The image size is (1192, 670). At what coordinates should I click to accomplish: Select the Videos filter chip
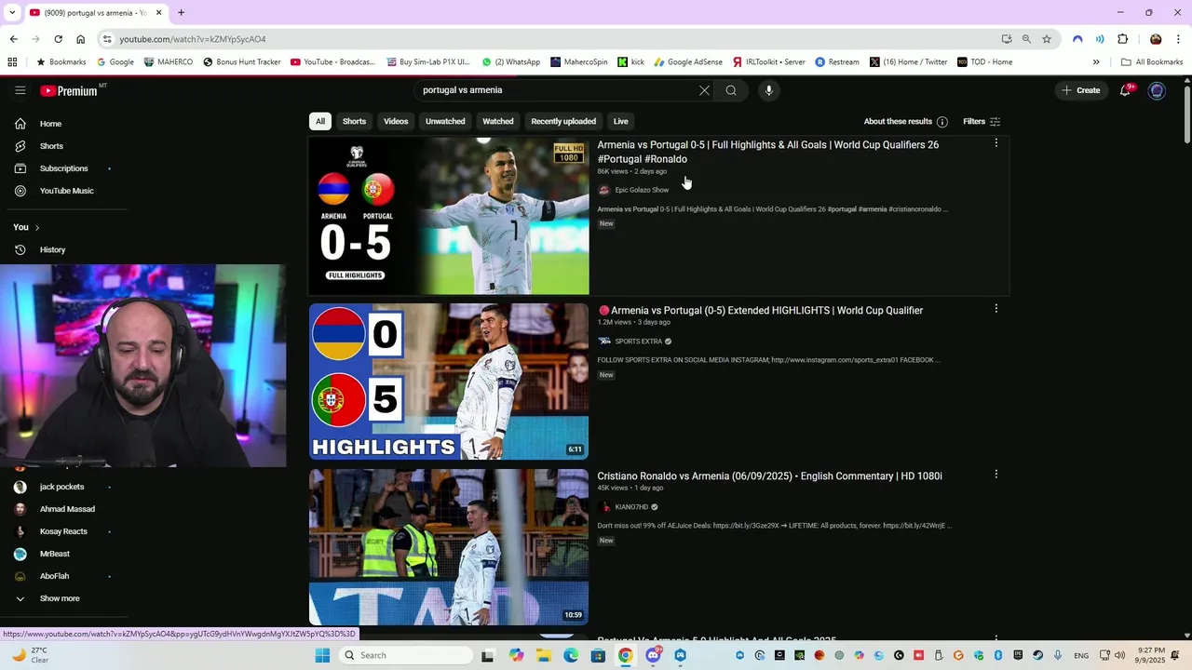coord(396,121)
